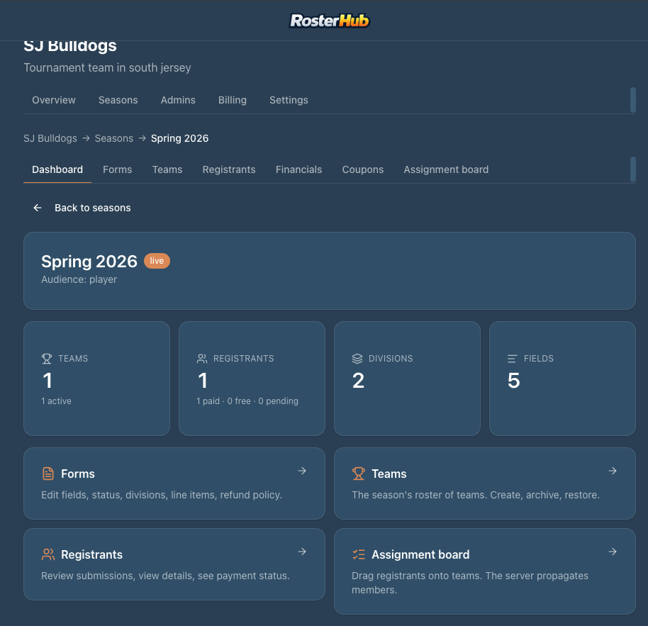Click SJ Bulldogs in the breadcrumb

[50, 138]
